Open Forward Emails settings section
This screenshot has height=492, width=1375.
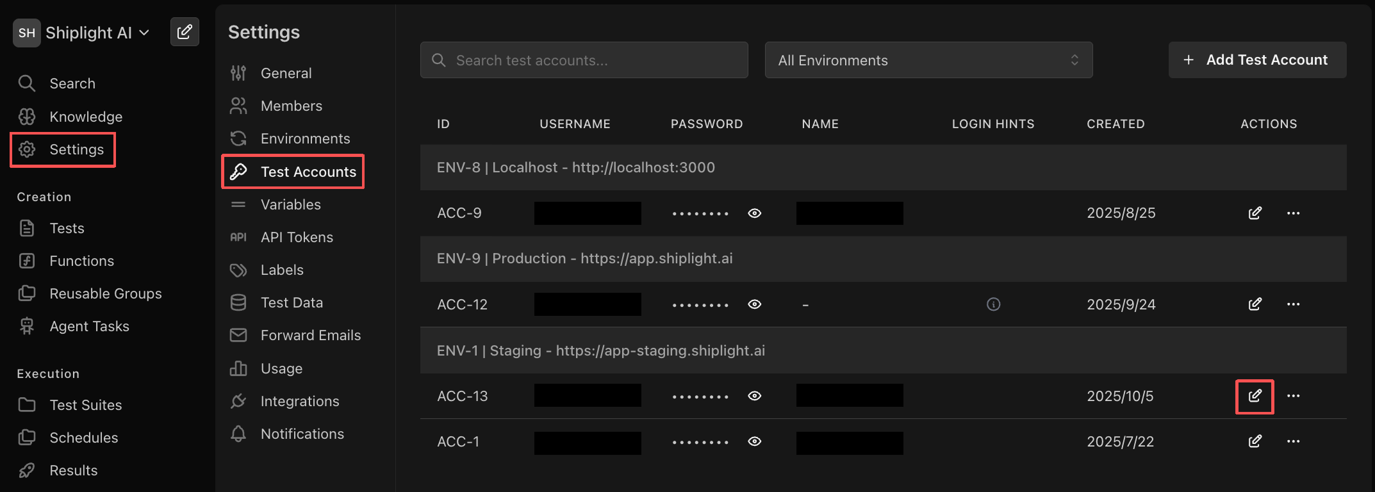pyautogui.click(x=295, y=335)
